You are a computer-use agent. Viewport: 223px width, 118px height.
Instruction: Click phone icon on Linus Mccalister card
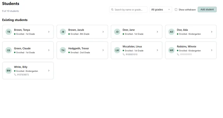124,54
